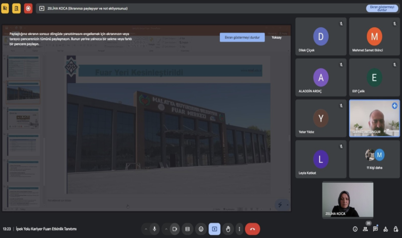
Task: Click the red recording indicator icon
Action: 28,8
